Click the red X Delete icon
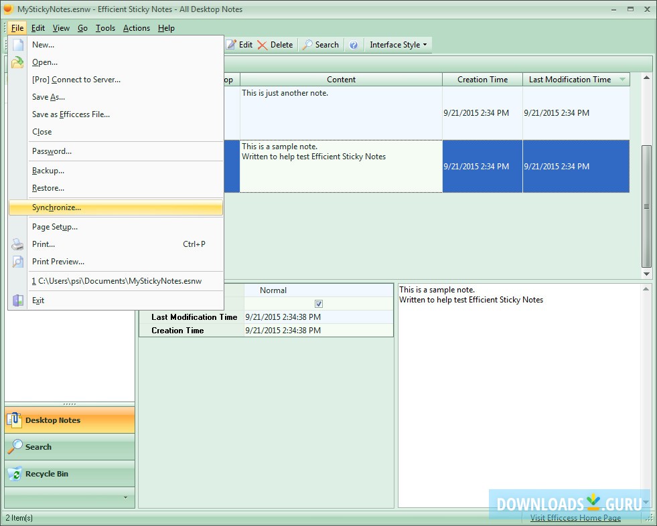The image size is (657, 526). [263, 45]
